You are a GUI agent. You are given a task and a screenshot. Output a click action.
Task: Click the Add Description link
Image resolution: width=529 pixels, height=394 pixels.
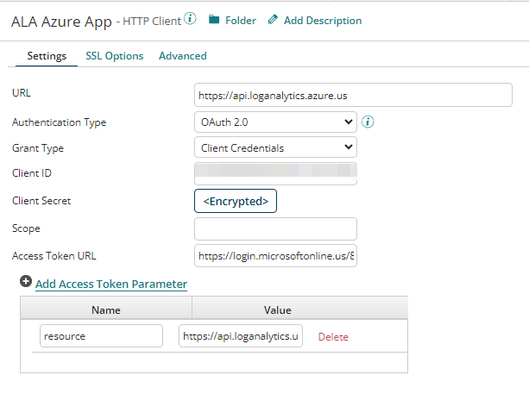(x=323, y=21)
